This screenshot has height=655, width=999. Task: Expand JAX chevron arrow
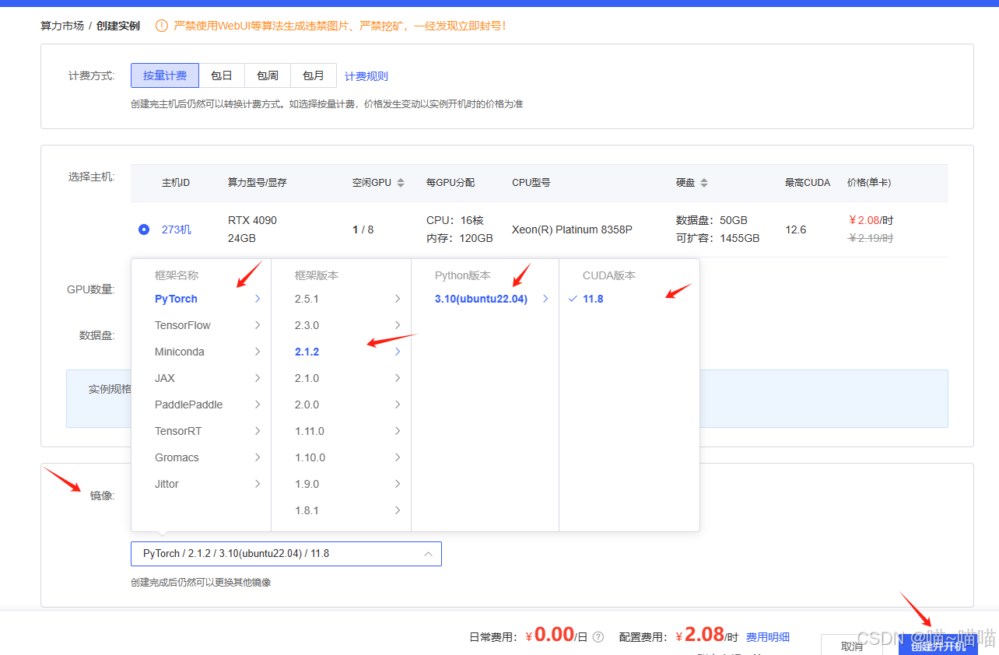click(258, 378)
